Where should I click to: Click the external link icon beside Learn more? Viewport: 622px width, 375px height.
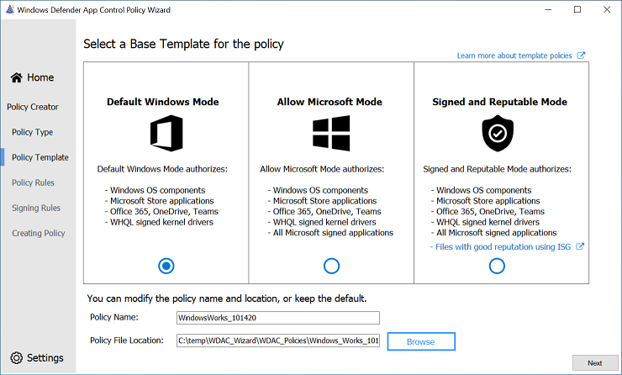(x=581, y=55)
